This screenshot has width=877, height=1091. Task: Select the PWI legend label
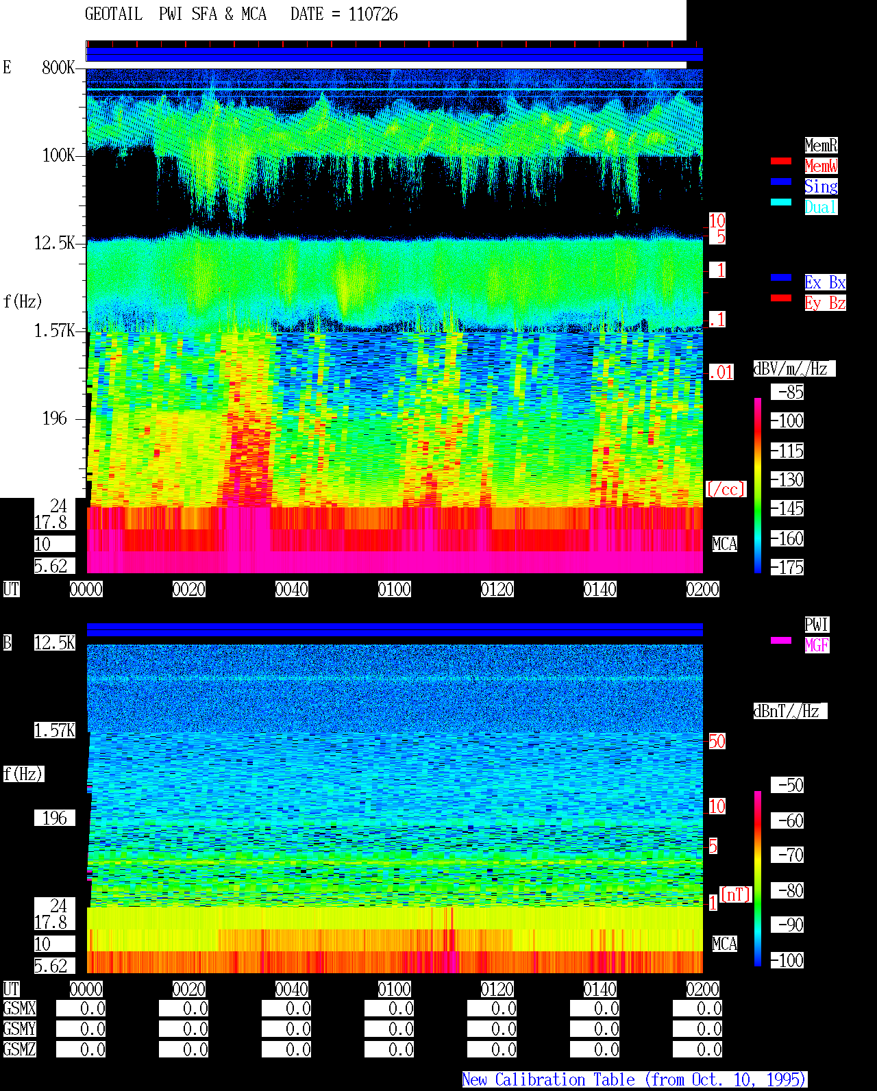tap(817, 625)
